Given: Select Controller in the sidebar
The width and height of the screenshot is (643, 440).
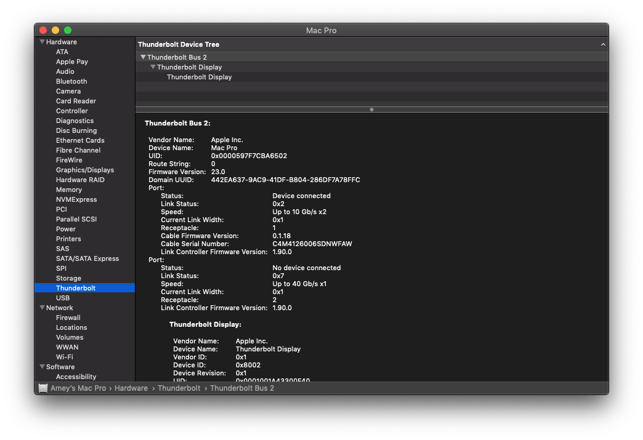Looking at the screenshot, I should click(72, 111).
